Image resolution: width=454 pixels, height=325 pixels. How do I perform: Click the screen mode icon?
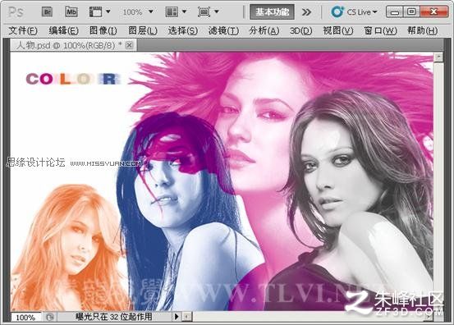click(204, 12)
